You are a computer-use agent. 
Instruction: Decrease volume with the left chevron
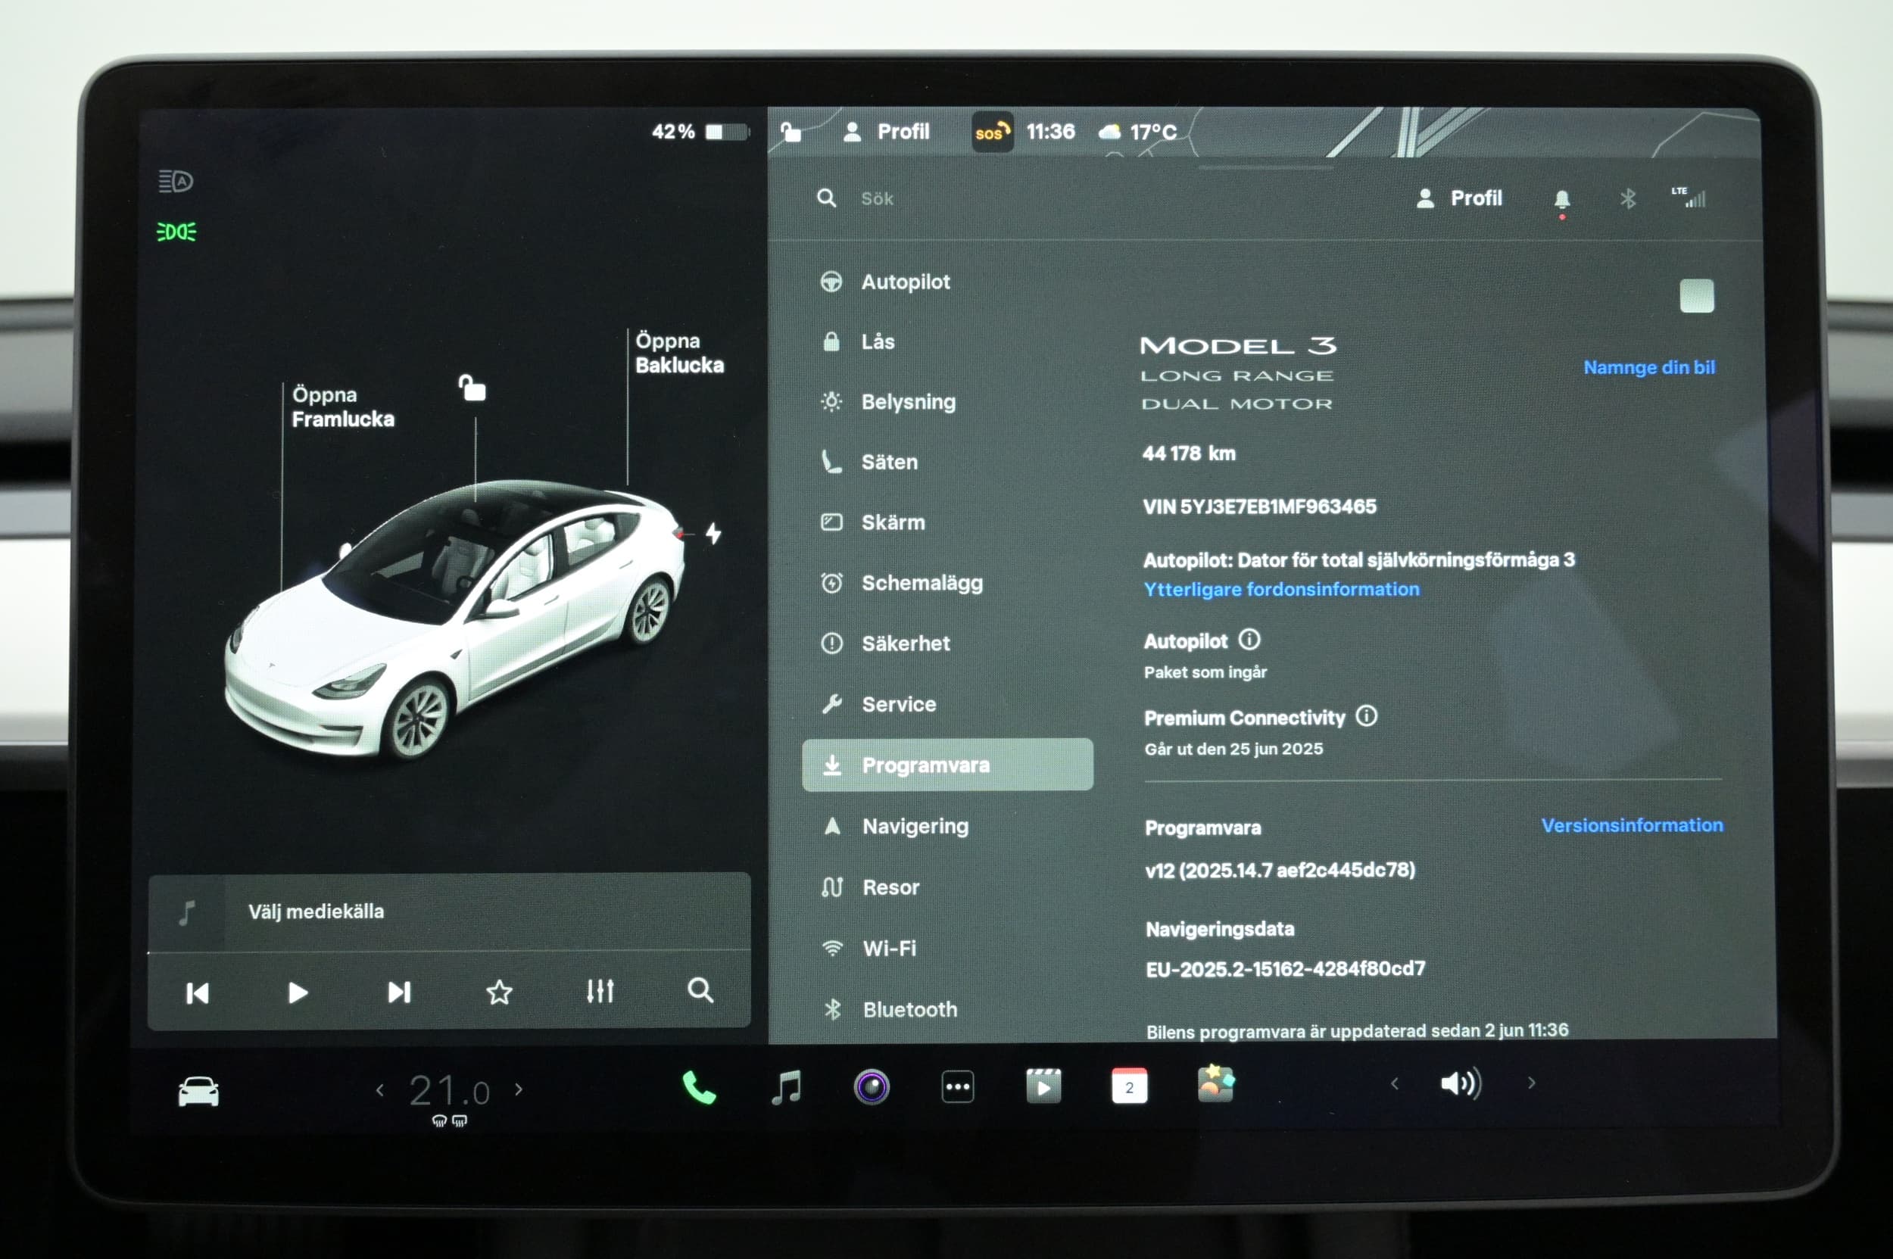pos(1395,1083)
